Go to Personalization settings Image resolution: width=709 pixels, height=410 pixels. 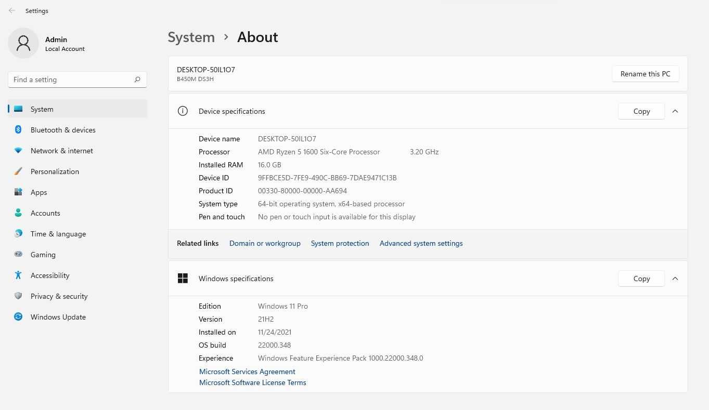(x=78, y=171)
